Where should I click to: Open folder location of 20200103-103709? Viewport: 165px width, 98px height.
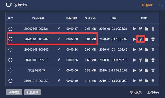(x=147, y=39)
